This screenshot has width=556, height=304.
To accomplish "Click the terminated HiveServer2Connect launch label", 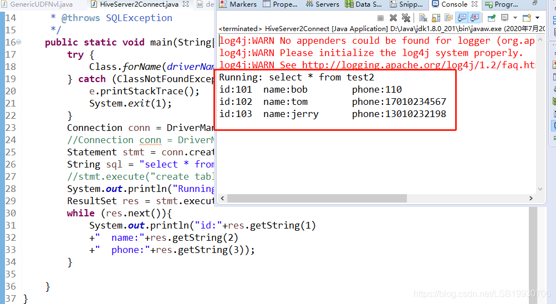I will click(381, 28).
